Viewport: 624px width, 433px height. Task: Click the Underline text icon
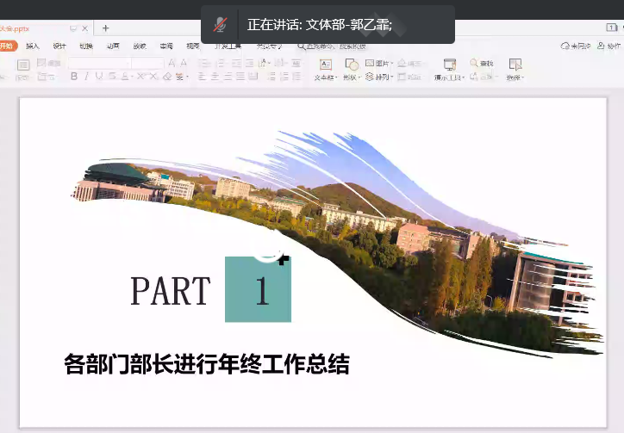coord(99,77)
